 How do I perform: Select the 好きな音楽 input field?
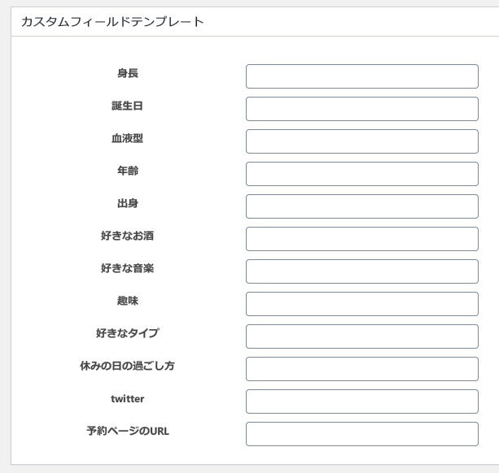click(361, 271)
